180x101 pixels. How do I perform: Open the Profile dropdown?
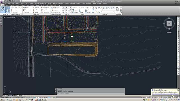point(36,10)
